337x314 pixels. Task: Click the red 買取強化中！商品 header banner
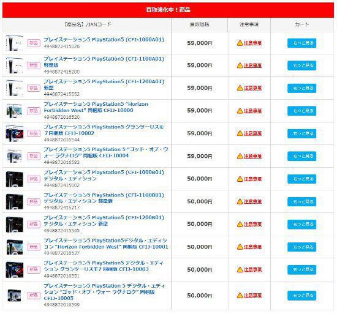click(168, 10)
